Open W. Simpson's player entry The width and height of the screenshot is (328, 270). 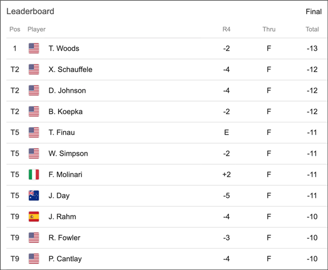(x=68, y=154)
